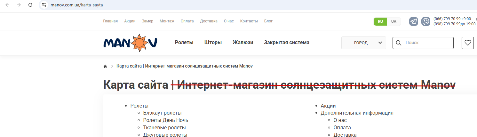Open Ролеты link in sitemap list
This screenshot has height=137, width=477.
[139, 106]
